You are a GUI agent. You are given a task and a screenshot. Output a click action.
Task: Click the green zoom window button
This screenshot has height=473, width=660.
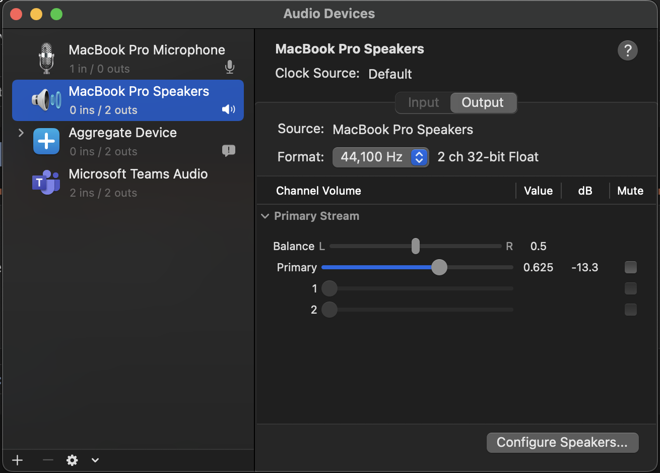tap(56, 14)
